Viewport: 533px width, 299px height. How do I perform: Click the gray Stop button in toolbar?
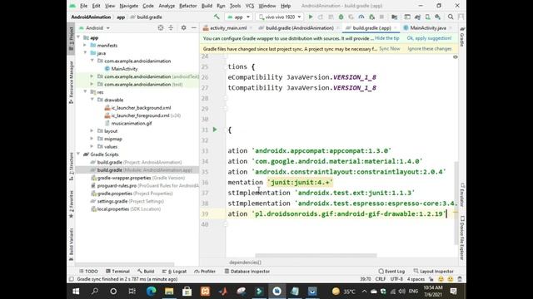click(381, 17)
